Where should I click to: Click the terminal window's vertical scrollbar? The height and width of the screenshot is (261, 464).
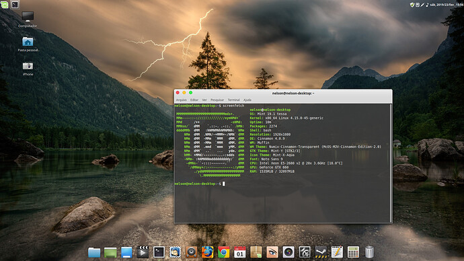(391, 163)
